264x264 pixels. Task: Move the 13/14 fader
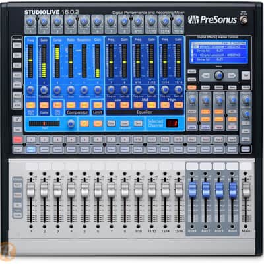pos(165,189)
